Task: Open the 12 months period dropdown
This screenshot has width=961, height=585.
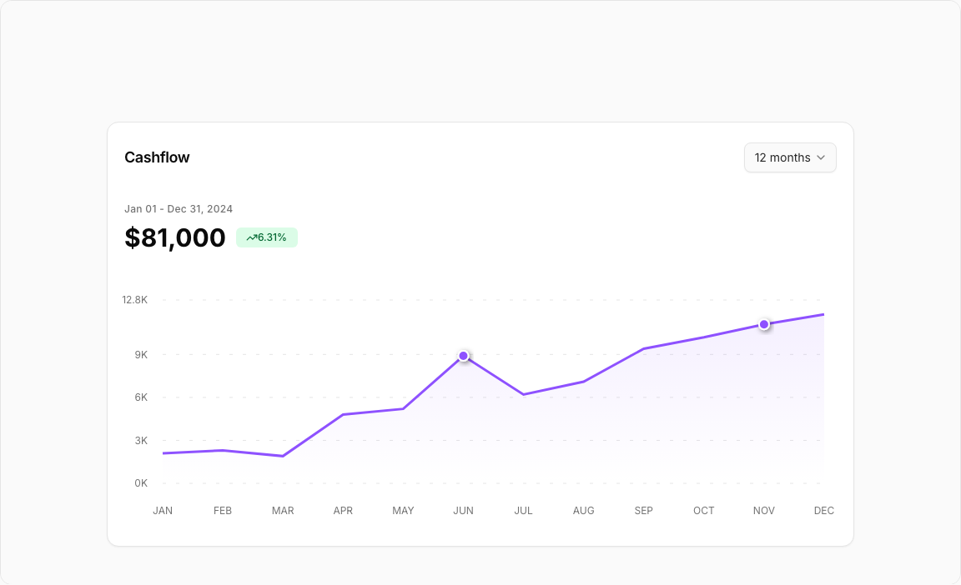Action: (789, 157)
